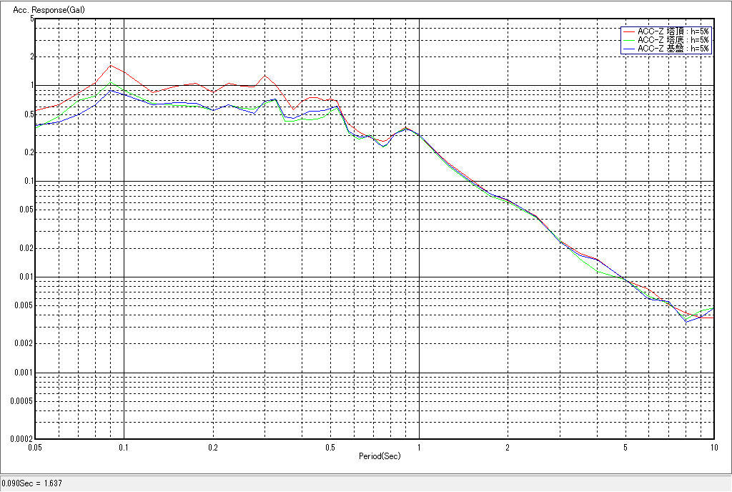Click the blue line swatch in legend

click(x=628, y=49)
